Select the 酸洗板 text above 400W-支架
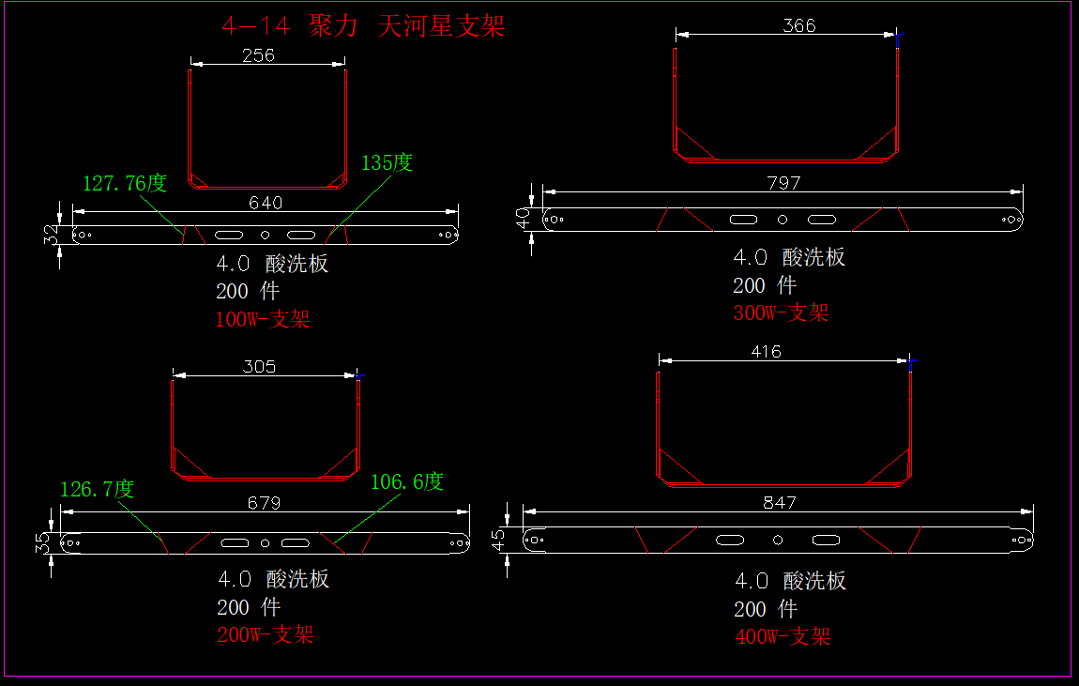Screen dimensions: 1079x686 click(814, 580)
